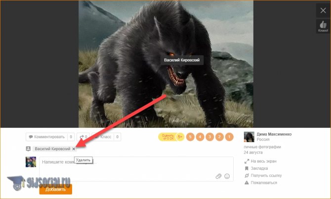Remove the Василий Кировский tag with the small x
331x199 pixels.
[74, 149]
